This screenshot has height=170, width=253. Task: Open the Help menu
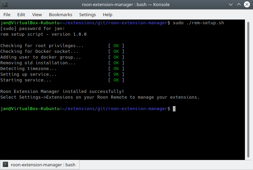[x=107, y=15]
